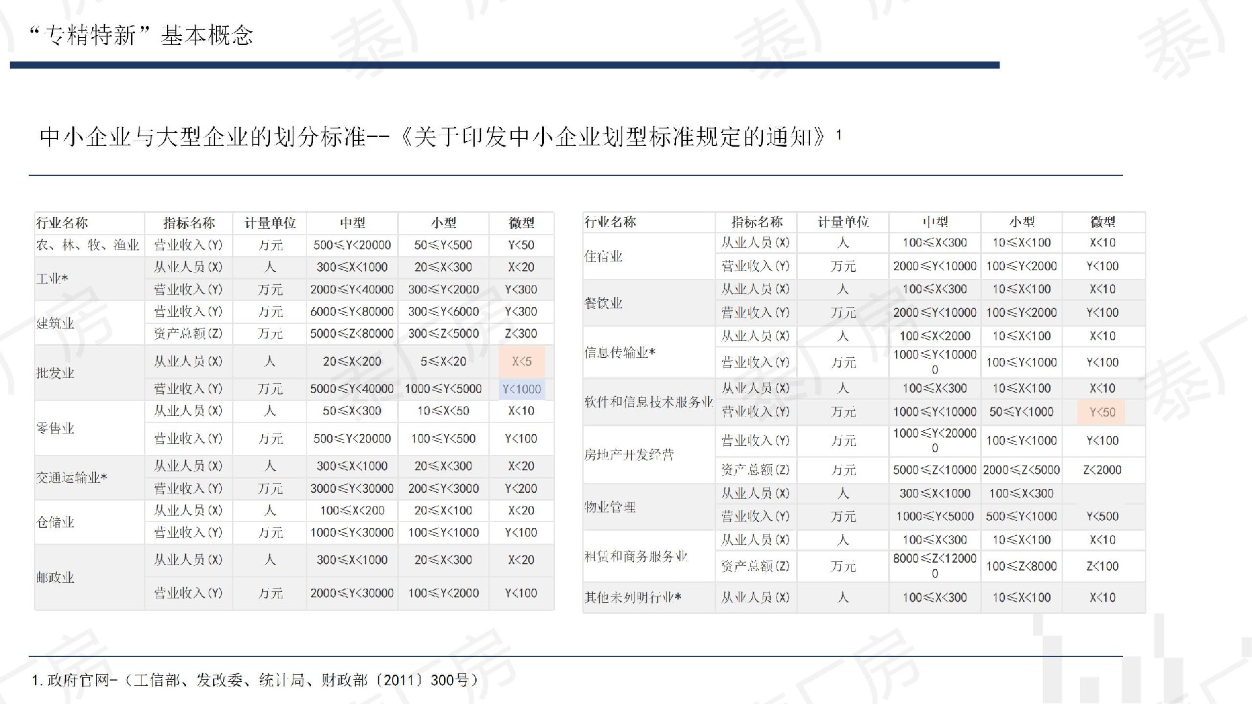Click the 100≤Z<8000 cell

coord(1021,566)
